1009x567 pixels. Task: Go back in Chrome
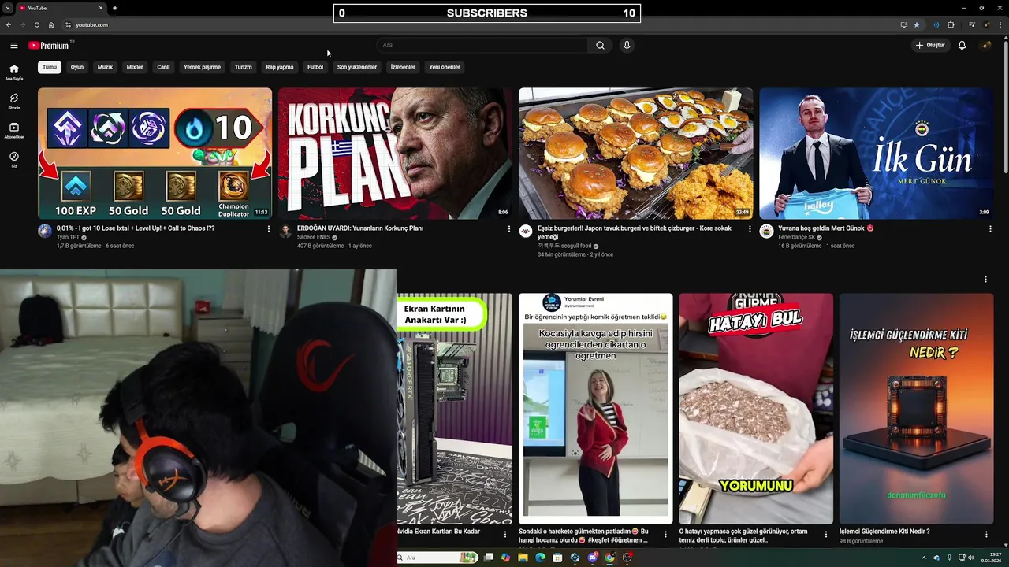point(9,24)
